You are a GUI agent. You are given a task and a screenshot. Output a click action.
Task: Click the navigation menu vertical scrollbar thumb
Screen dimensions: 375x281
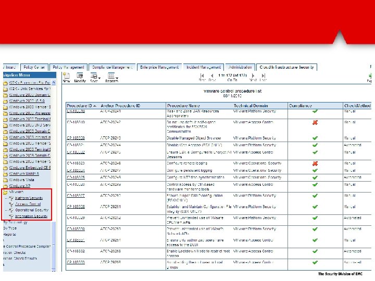pos(54,246)
